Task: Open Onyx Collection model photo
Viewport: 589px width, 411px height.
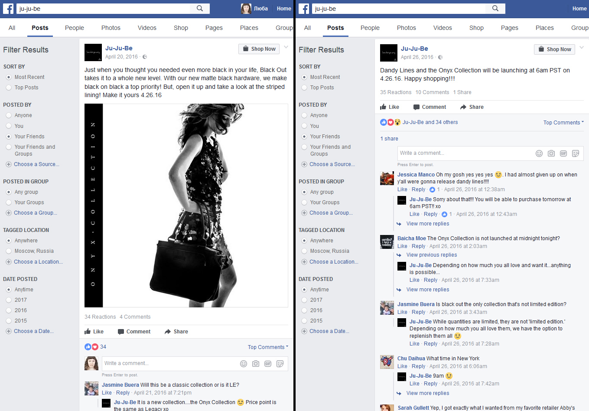Action: pos(186,205)
